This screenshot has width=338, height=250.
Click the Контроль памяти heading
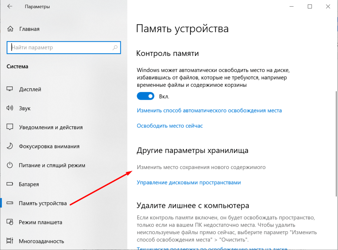167,53
